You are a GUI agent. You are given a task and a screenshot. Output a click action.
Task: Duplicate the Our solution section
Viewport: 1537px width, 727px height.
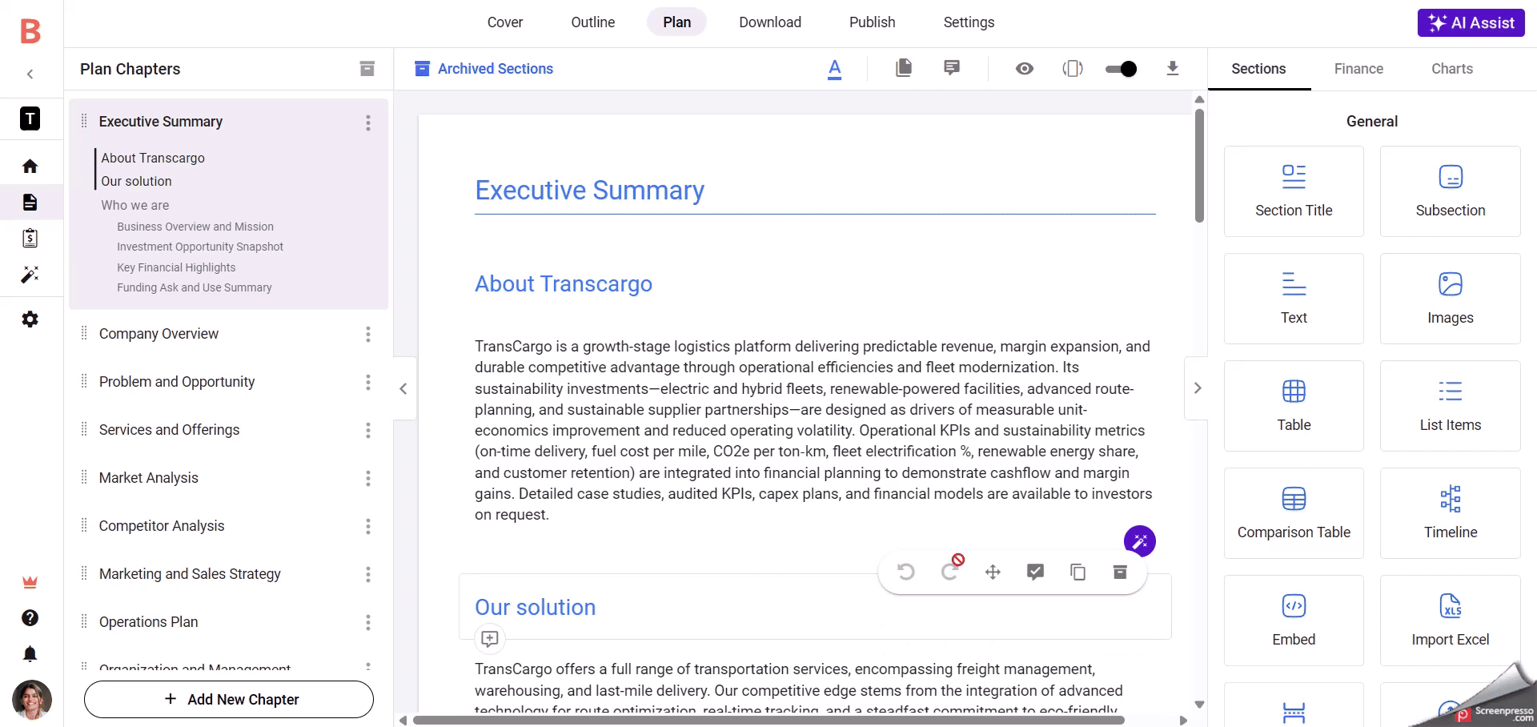pyautogui.click(x=1078, y=572)
